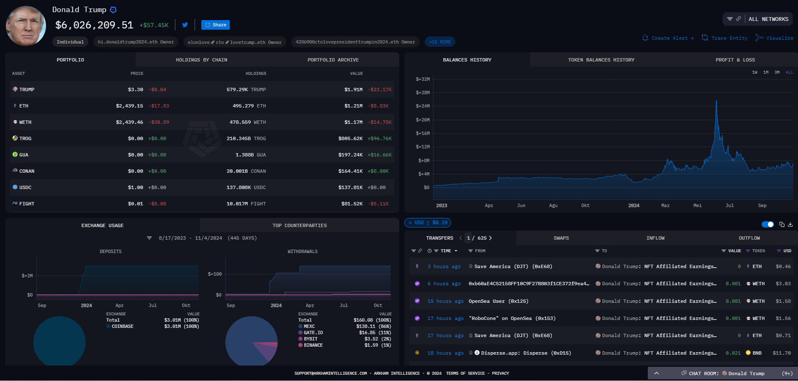Open the Twitter profile icon
This screenshot has width=798, height=381.
(x=185, y=25)
